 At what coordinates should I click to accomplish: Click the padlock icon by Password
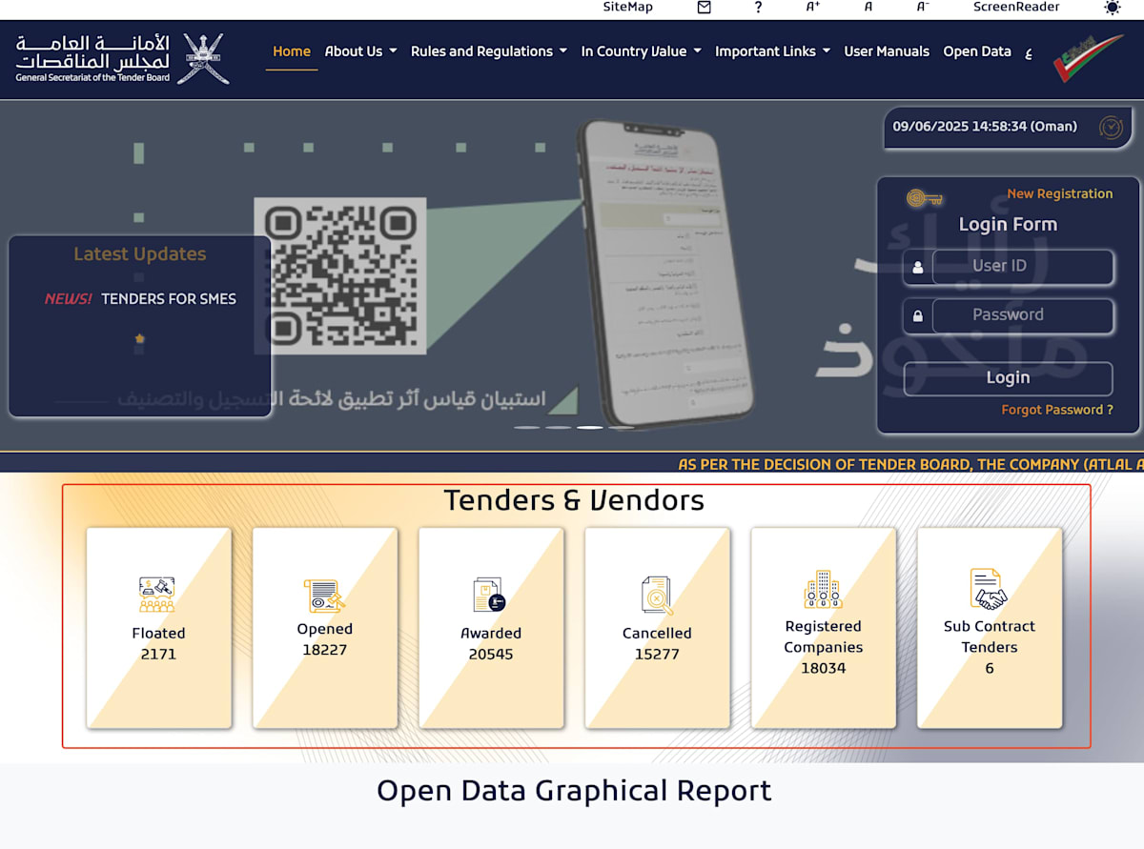pos(918,316)
